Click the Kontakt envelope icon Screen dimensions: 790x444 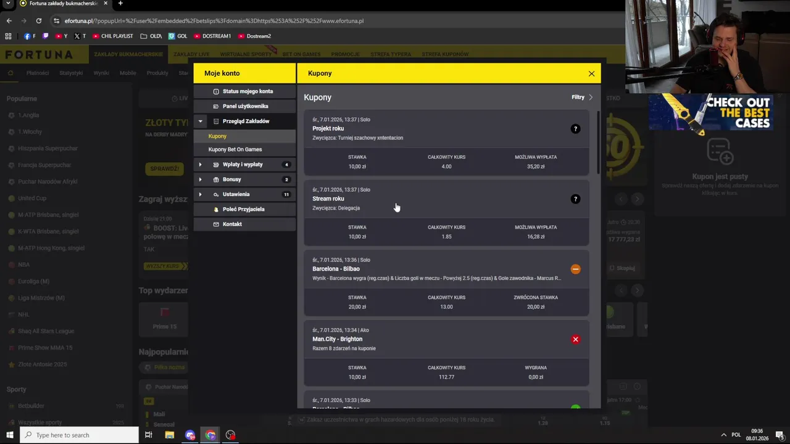click(216, 224)
